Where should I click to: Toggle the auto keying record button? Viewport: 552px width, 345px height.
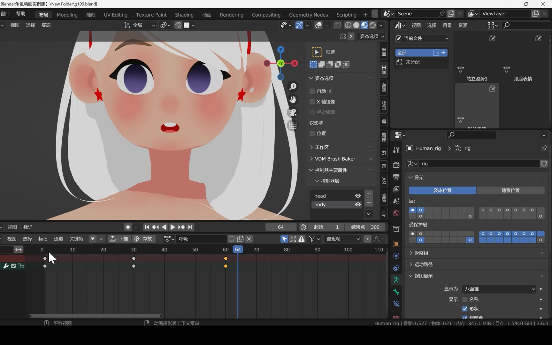tap(128, 227)
